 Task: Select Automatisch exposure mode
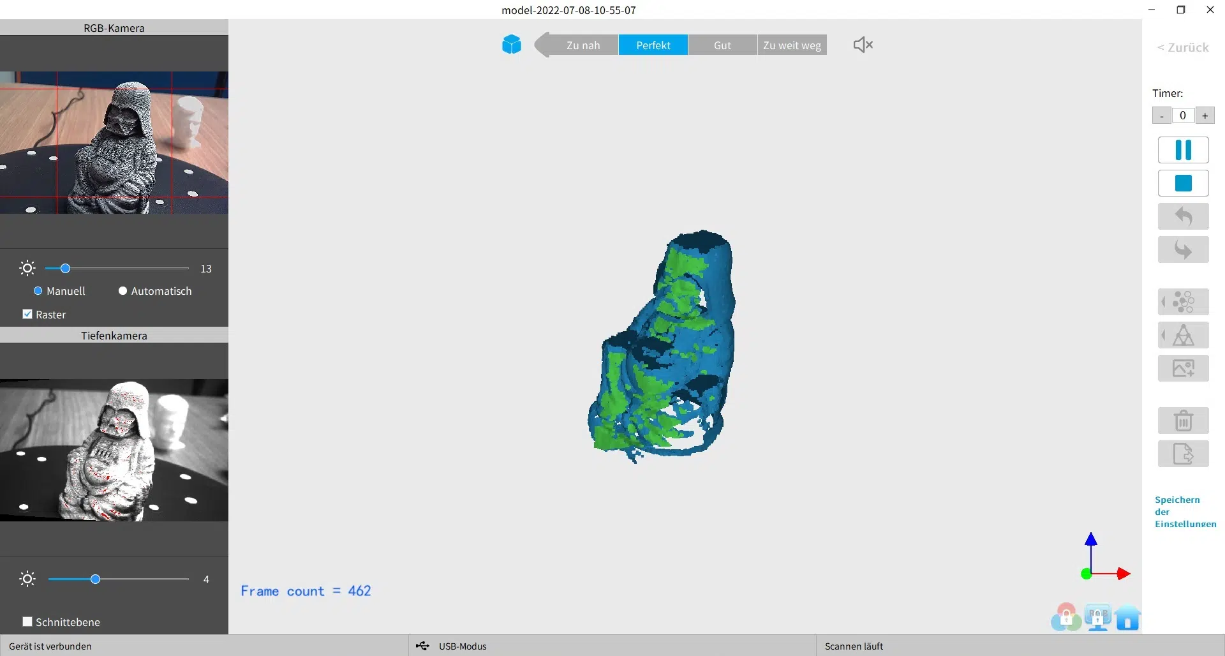coord(155,291)
